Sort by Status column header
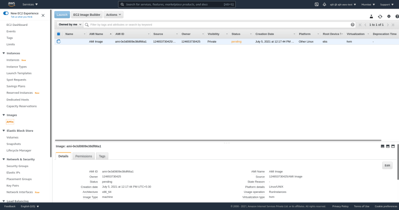Screen dimensions: 399x210 236,34
